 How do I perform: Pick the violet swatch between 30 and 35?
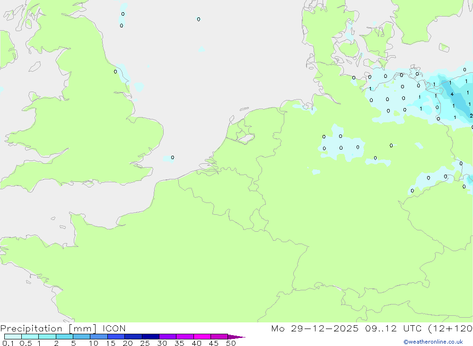point(167,337)
